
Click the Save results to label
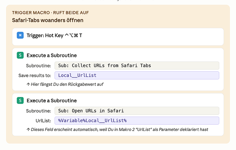[x=35, y=75]
